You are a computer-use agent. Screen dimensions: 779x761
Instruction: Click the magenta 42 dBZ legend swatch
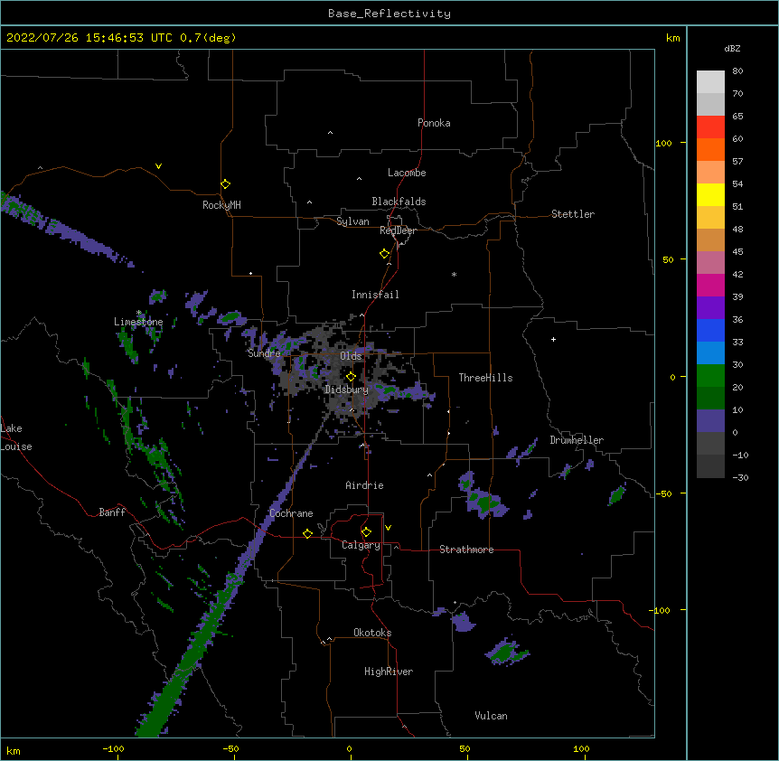[x=710, y=285]
